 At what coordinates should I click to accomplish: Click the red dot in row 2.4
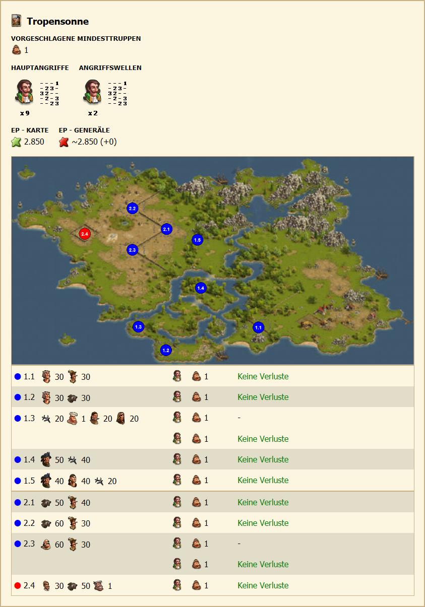tap(18, 586)
